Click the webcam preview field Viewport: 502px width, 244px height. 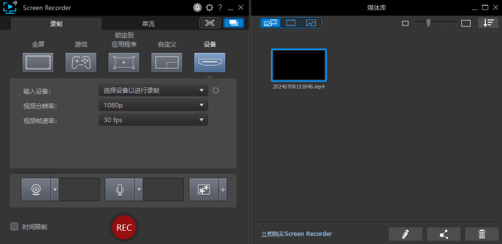click(x=79, y=190)
